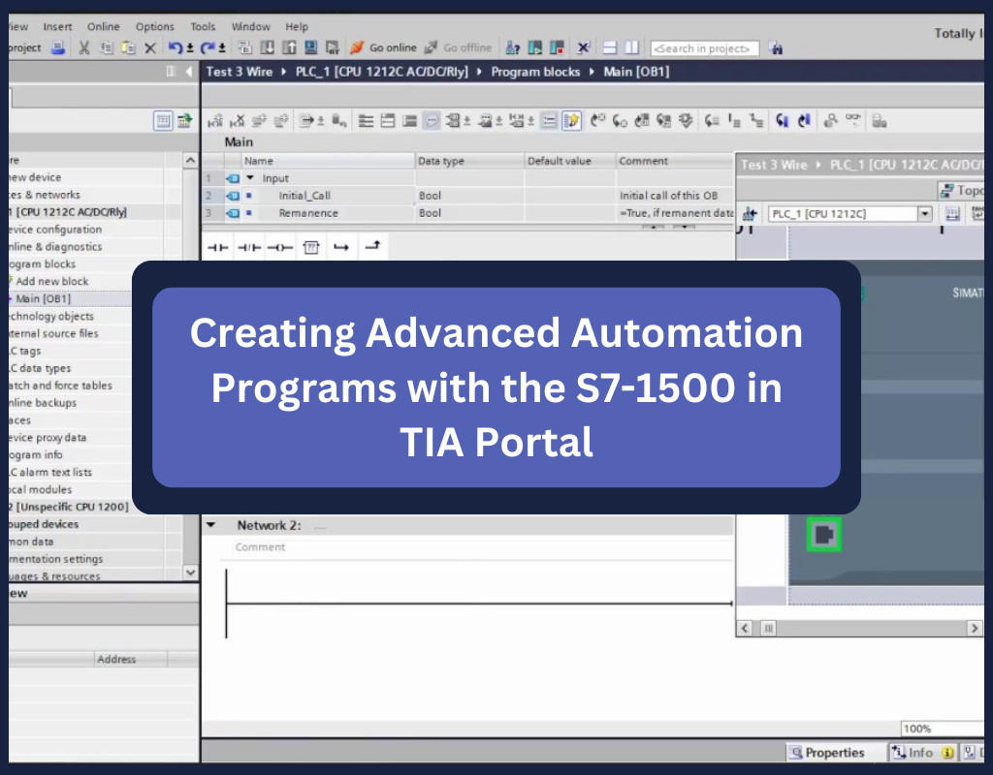Click the open branch icon
Image resolution: width=993 pixels, height=775 pixels.
tap(340, 248)
